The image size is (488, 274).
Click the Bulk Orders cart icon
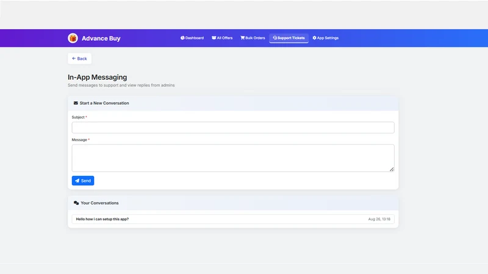coord(242,38)
